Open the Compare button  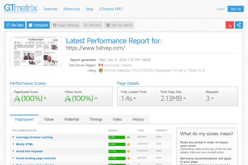[38, 25]
